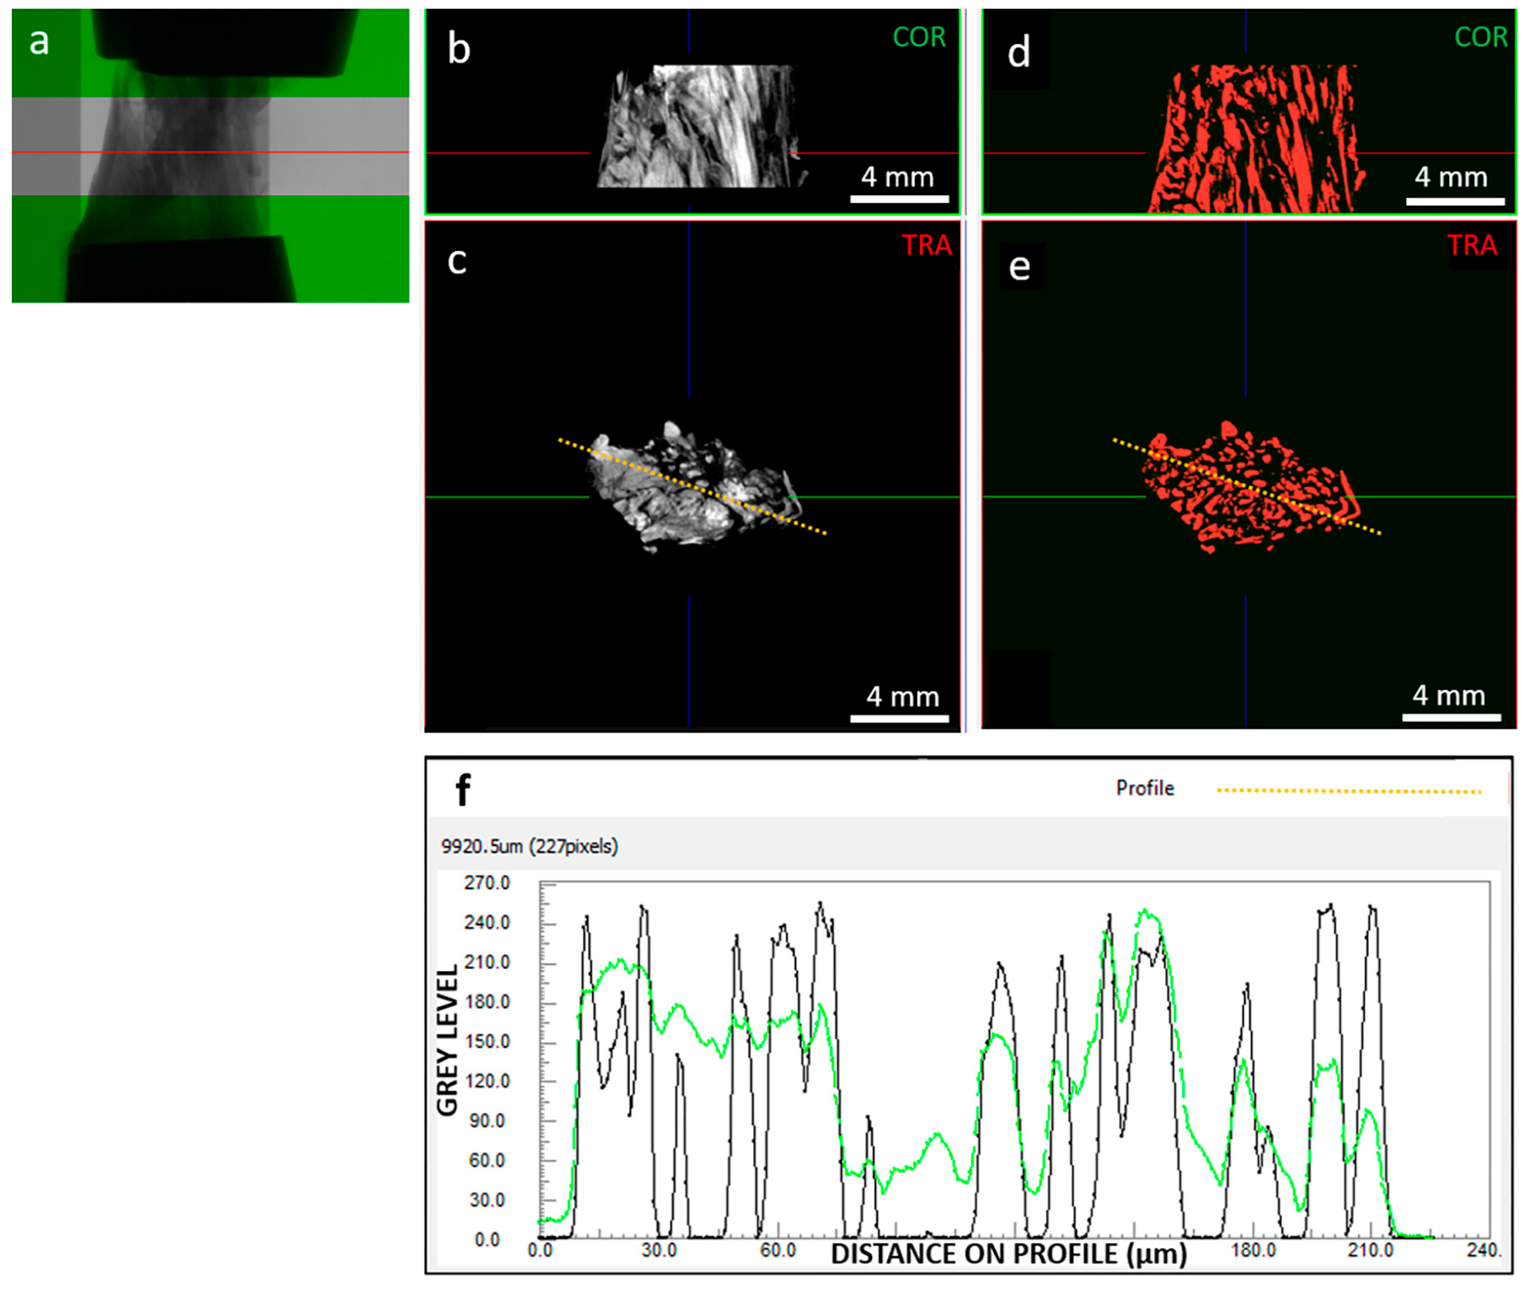Click the red scan line in panel a
1525x1291 pixels.
click(210, 152)
